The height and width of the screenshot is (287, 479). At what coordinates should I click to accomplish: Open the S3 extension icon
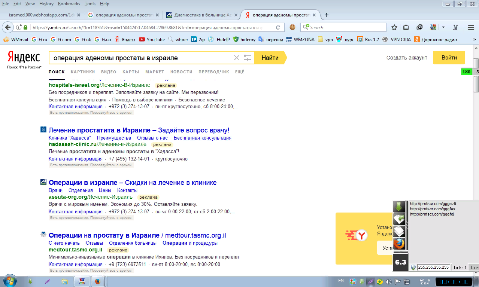point(433,27)
